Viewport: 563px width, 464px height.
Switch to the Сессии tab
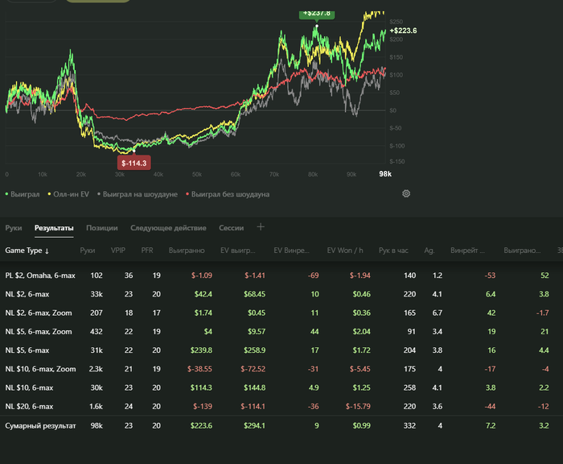coord(232,228)
